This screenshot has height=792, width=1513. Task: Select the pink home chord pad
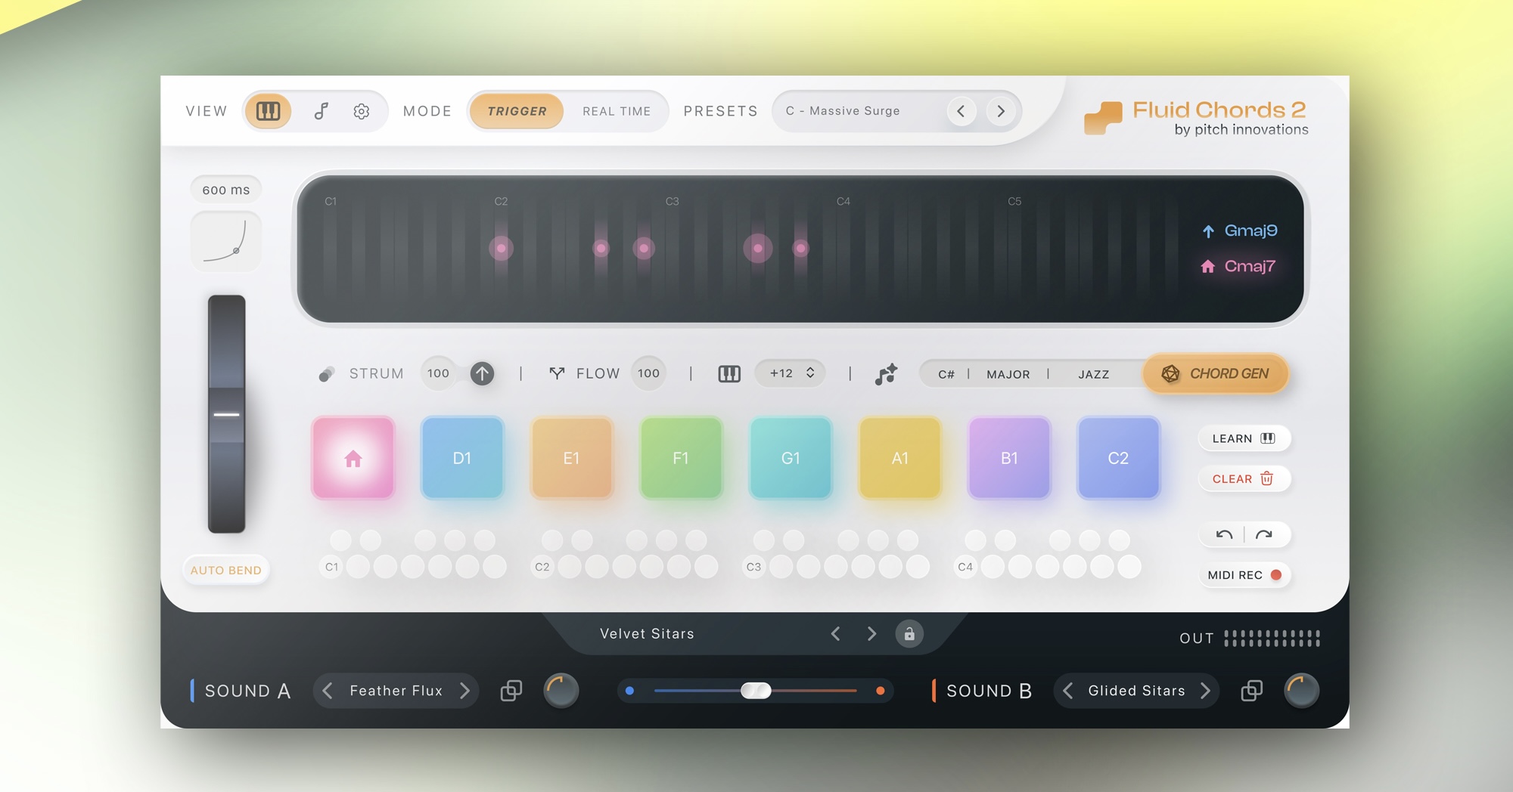coord(353,458)
